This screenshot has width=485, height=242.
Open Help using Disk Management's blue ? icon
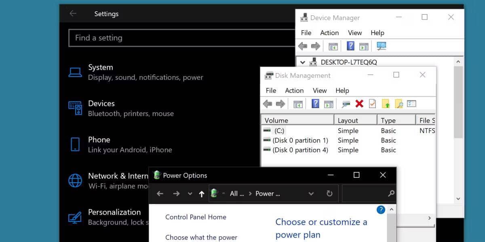[x=315, y=104]
